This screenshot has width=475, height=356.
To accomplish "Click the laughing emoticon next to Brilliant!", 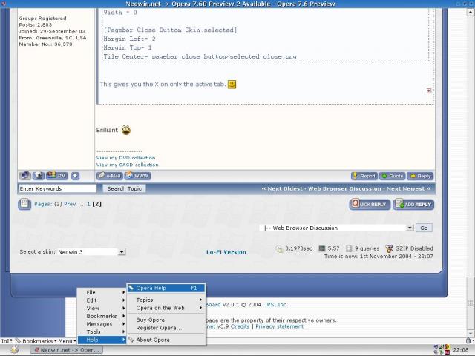I will [x=126, y=131].
